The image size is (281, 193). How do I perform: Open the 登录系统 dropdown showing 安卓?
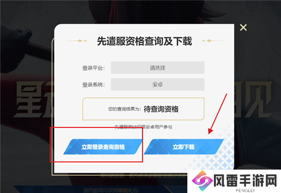tap(157, 84)
